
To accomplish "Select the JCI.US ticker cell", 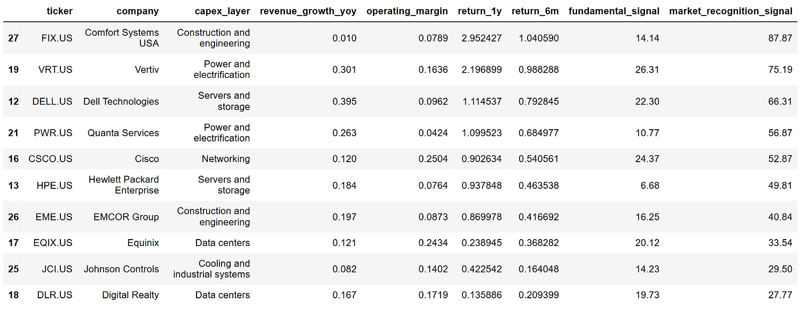I will coord(57,269).
